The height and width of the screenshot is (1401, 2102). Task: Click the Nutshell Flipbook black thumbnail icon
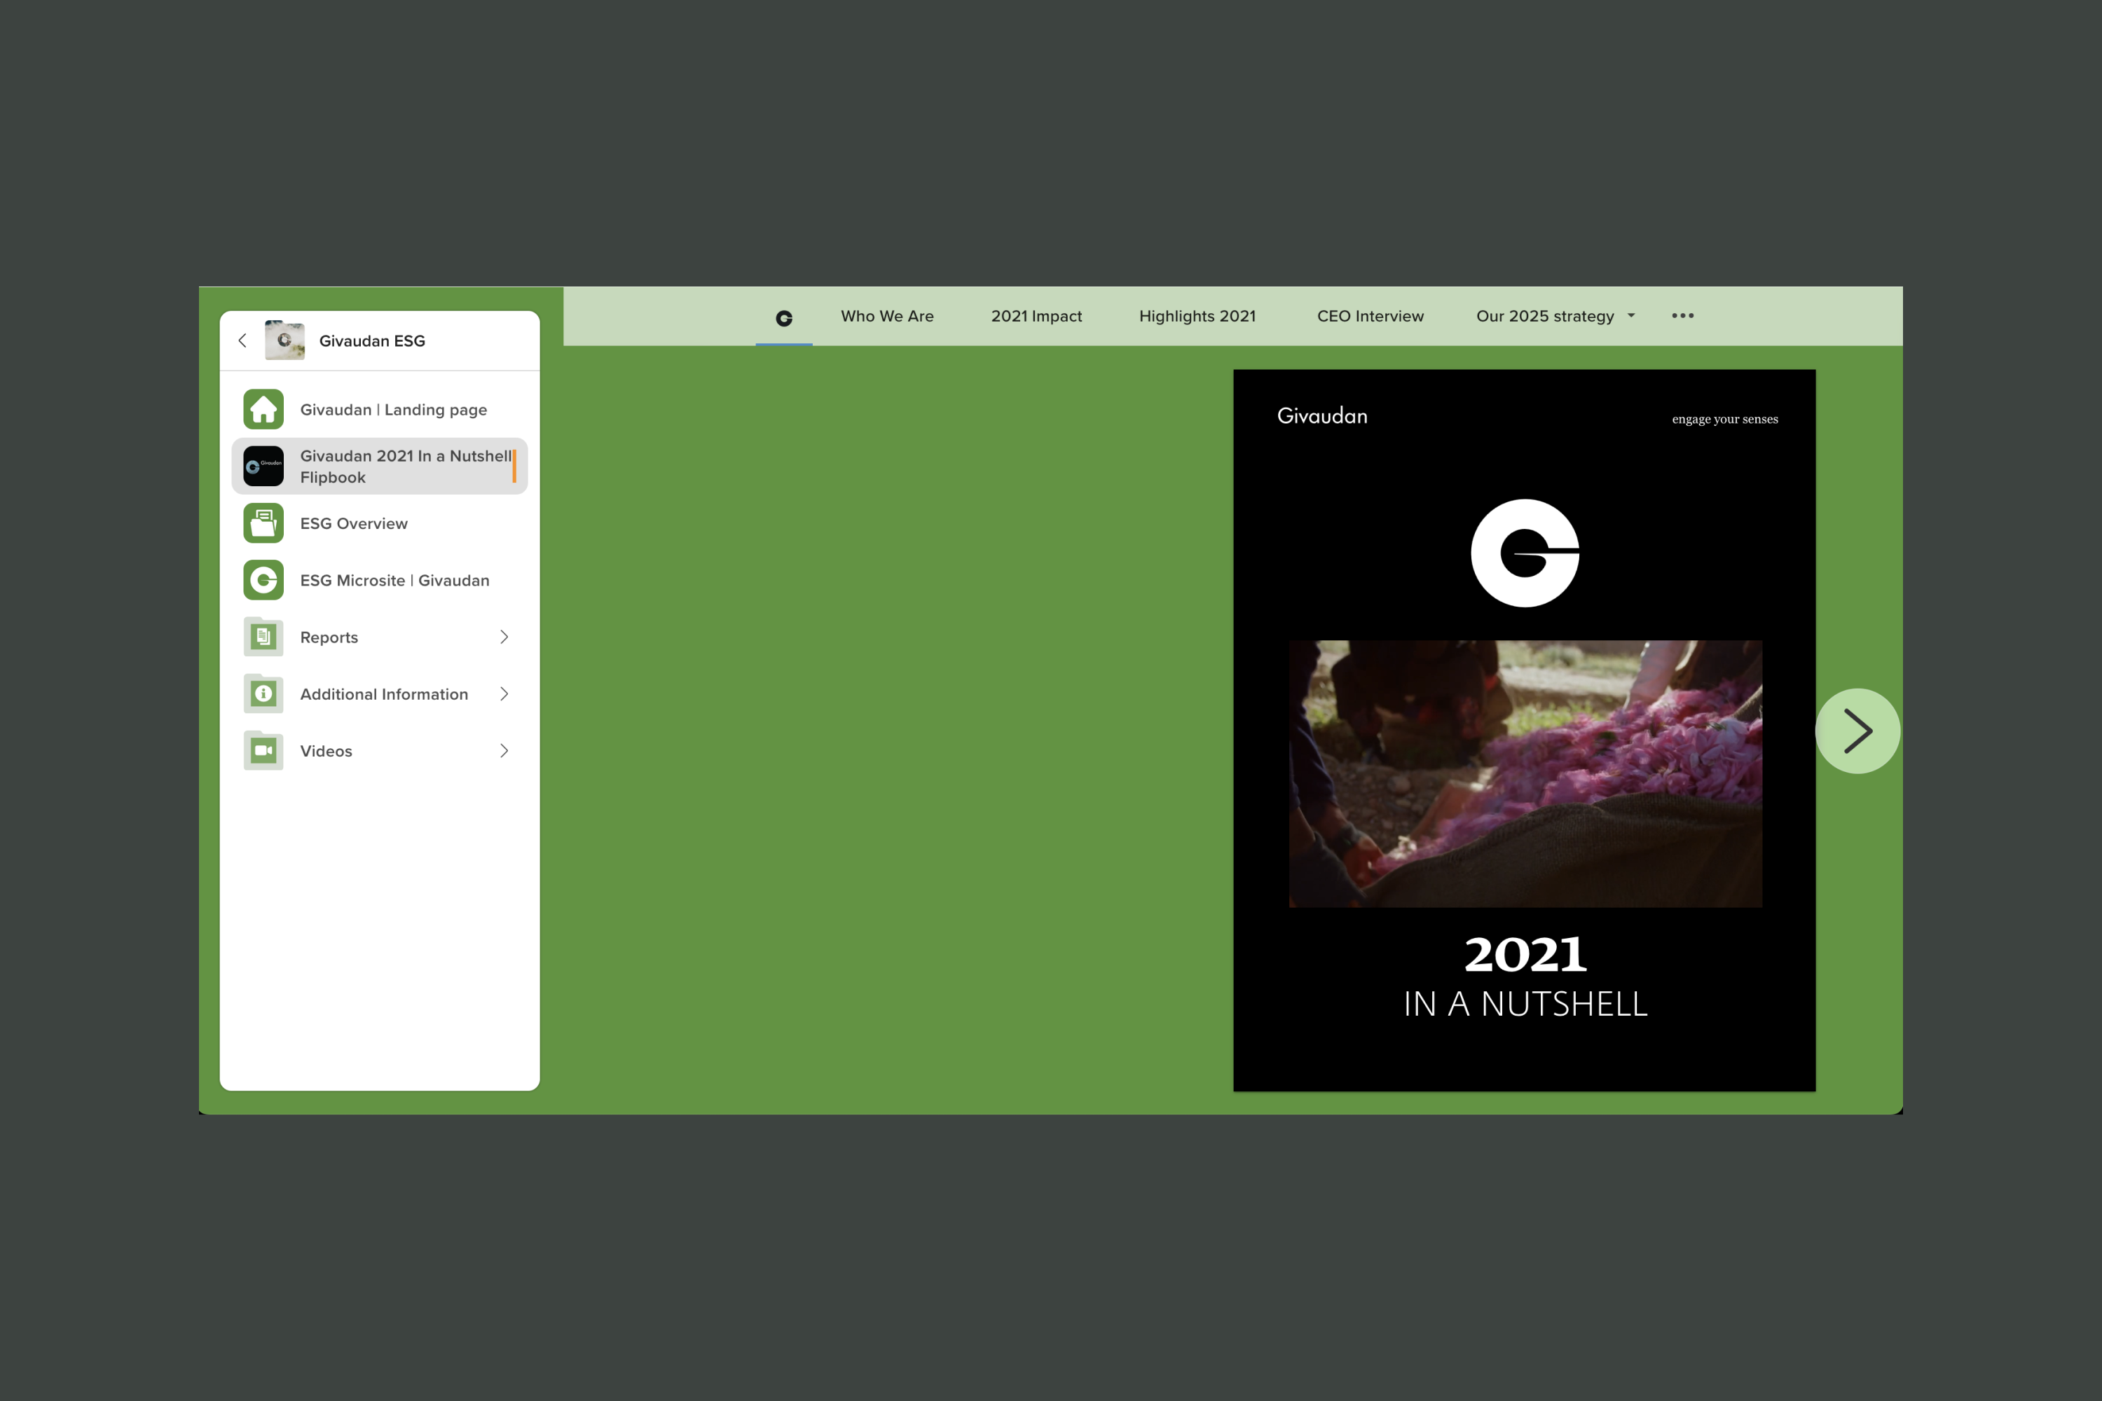point(263,467)
